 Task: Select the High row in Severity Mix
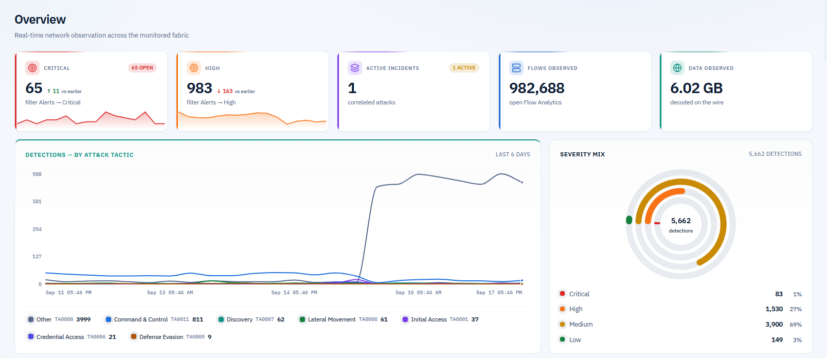(x=681, y=309)
